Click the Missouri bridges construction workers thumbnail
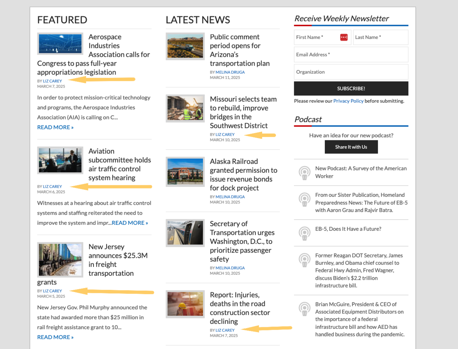Image resolution: width=458 pixels, height=349 pixels. (x=185, y=109)
